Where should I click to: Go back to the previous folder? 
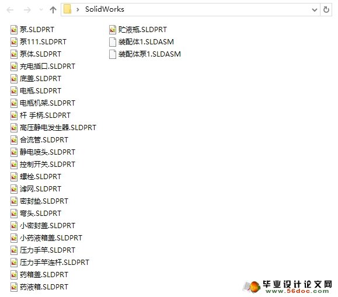pyautogui.click(x=10, y=10)
